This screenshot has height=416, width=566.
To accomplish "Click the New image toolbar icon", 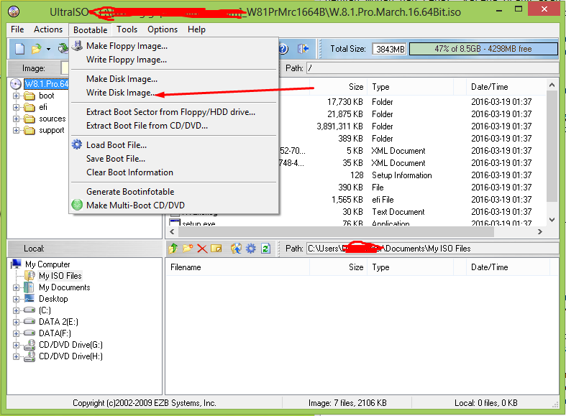I will [20, 49].
